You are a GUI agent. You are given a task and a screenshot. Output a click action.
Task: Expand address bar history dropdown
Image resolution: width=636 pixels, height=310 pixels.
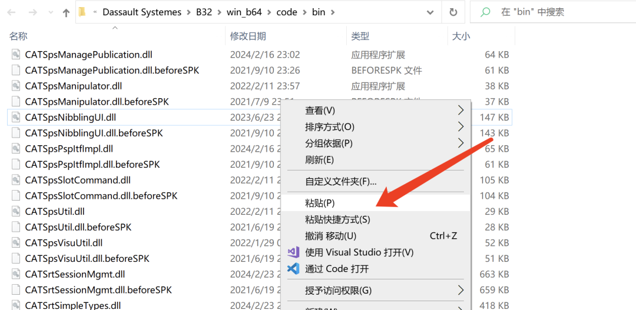click(x=433, y=12)
